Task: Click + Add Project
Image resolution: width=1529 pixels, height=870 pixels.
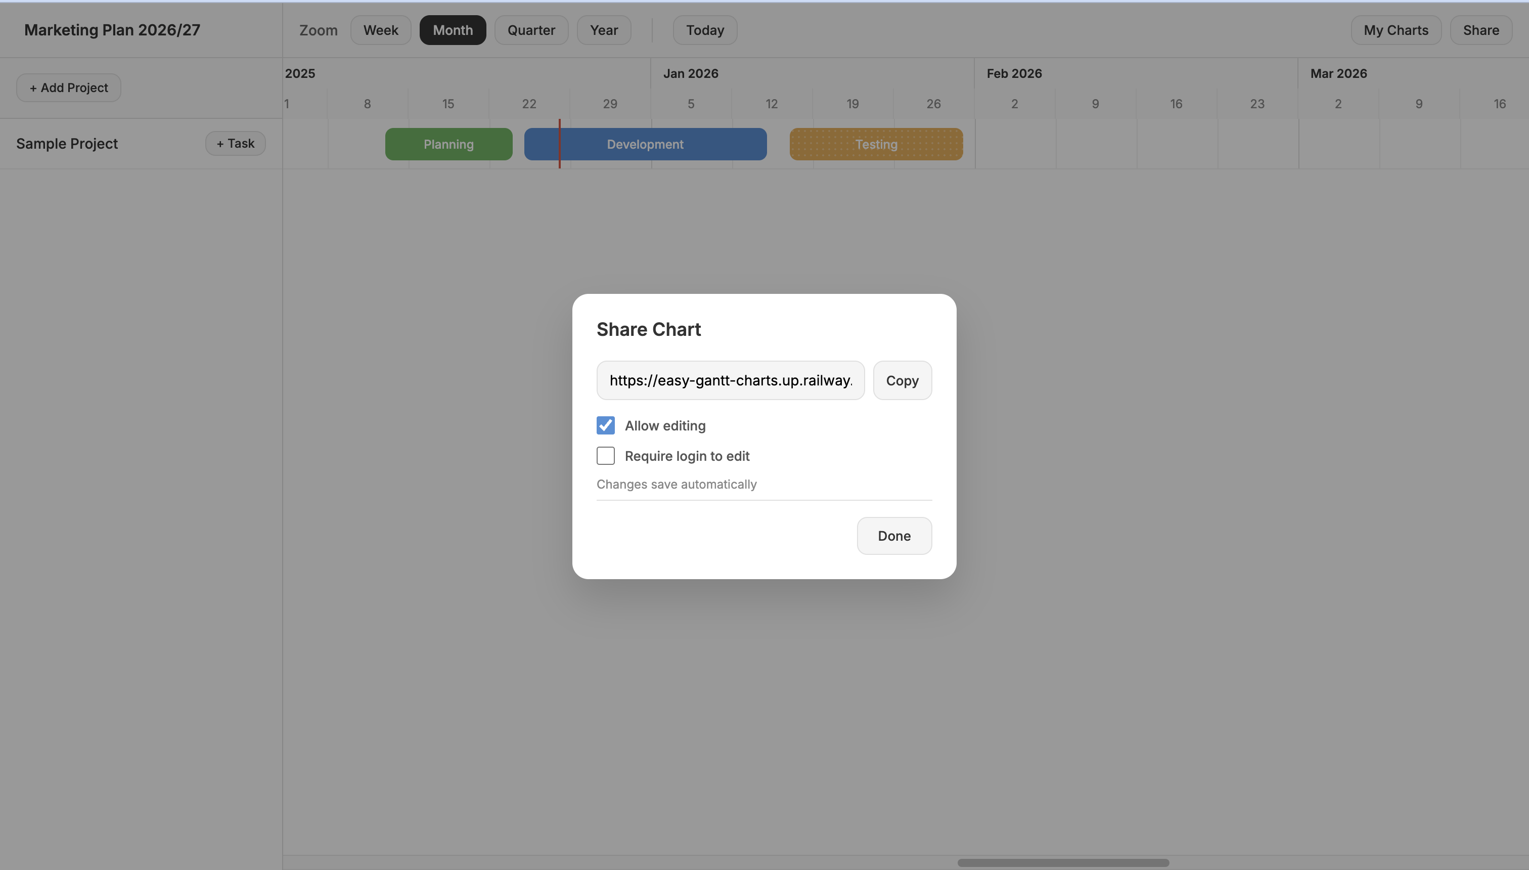Action: pyautogui.click(x=69, y=88)
